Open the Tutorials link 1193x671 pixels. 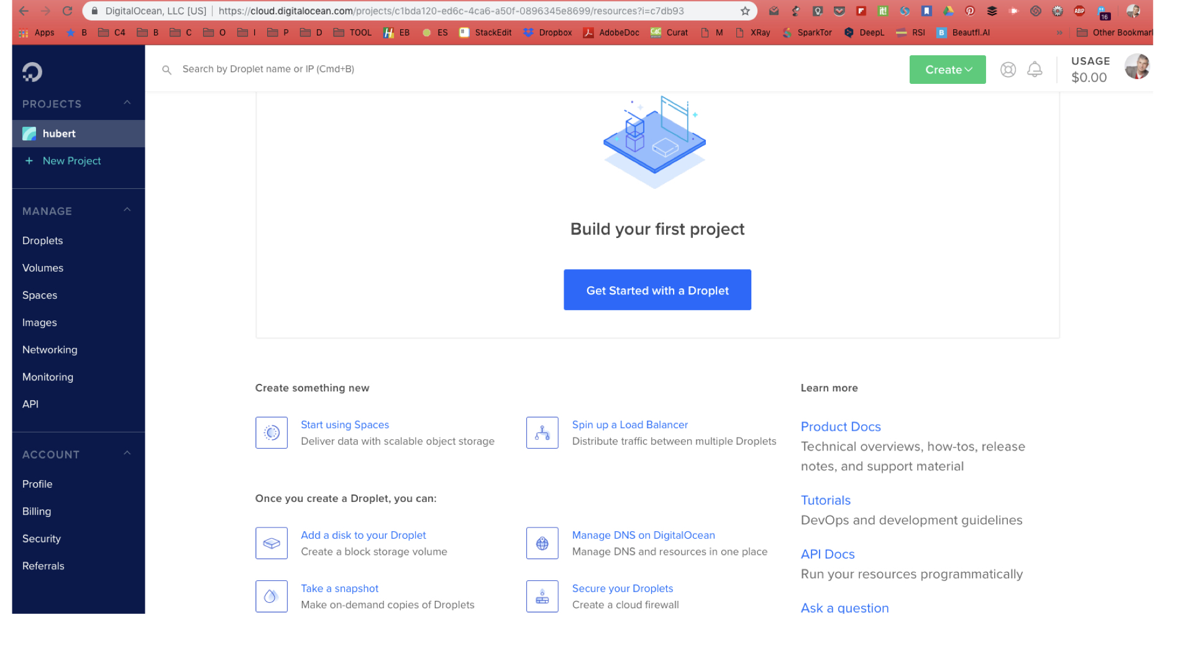pos(826,500)
